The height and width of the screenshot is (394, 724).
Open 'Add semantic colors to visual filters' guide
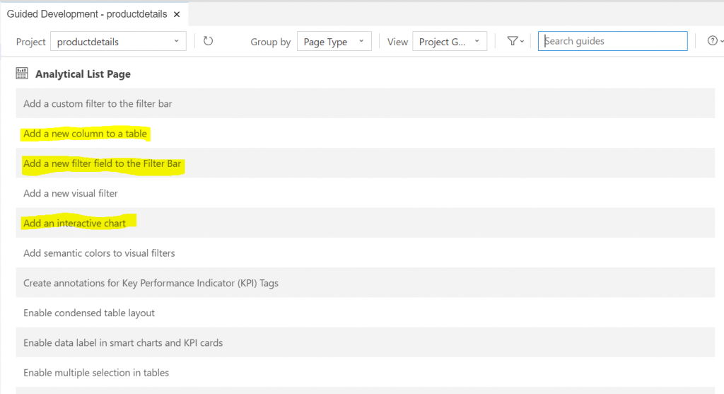tap(366, 253)
